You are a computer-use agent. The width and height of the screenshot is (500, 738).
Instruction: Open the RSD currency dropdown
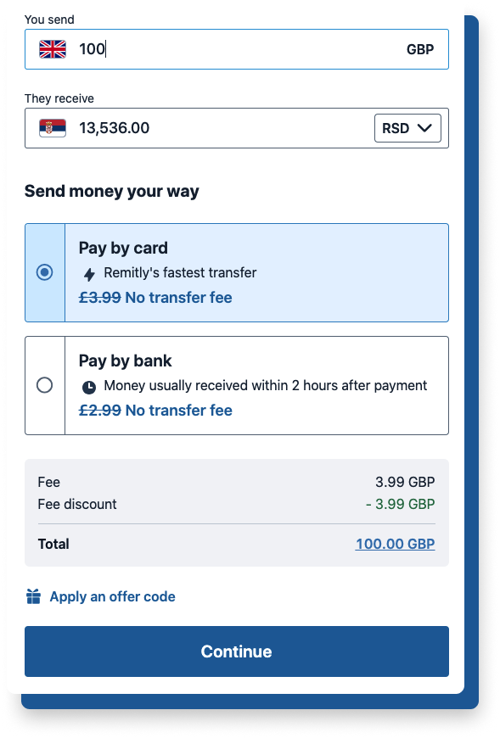click(407, 128)
